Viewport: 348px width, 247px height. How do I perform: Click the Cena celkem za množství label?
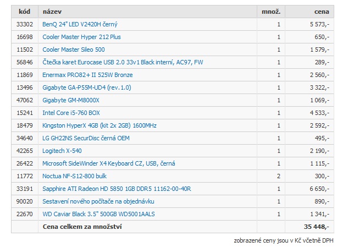(82, 227)
